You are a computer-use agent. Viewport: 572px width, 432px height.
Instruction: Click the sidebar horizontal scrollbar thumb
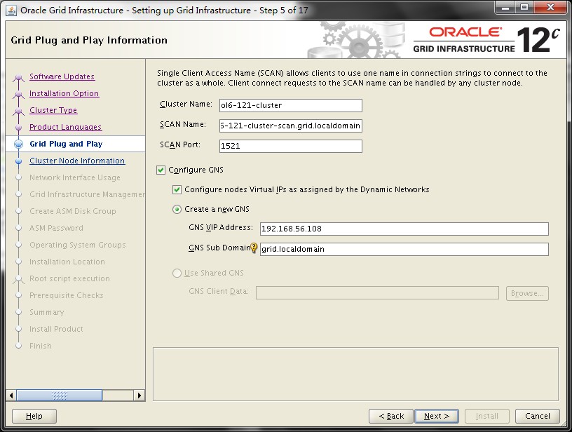pos(60,395)
